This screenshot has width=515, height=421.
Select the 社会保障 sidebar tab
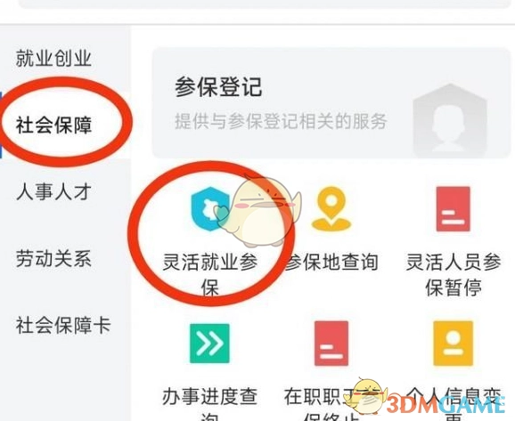53,125
